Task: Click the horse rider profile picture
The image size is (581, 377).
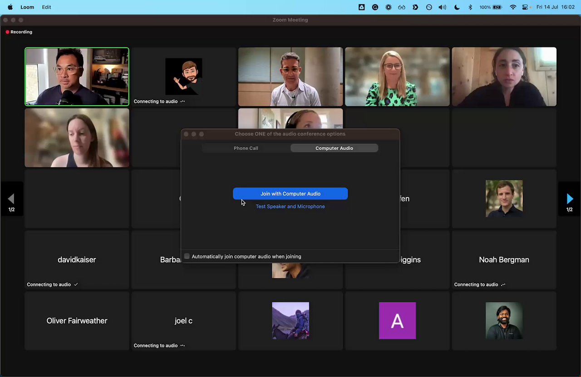Action: 290,321
